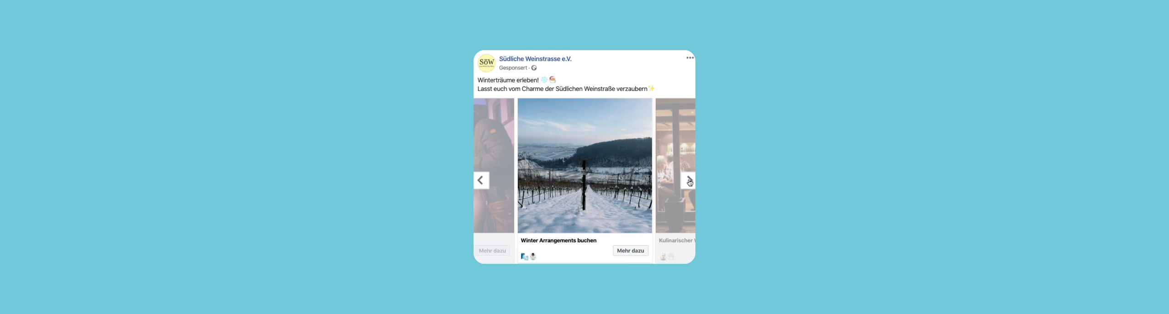This screenshot has width=1169, height=314.
Task: Click the Winter Arrangements buchen headline
Action: [558, 241]
